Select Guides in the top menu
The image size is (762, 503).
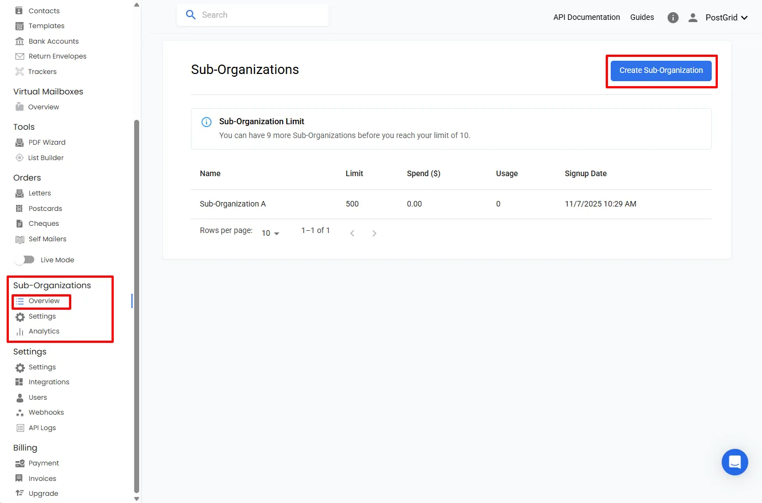pyautogui.click(x=642, y=17)
